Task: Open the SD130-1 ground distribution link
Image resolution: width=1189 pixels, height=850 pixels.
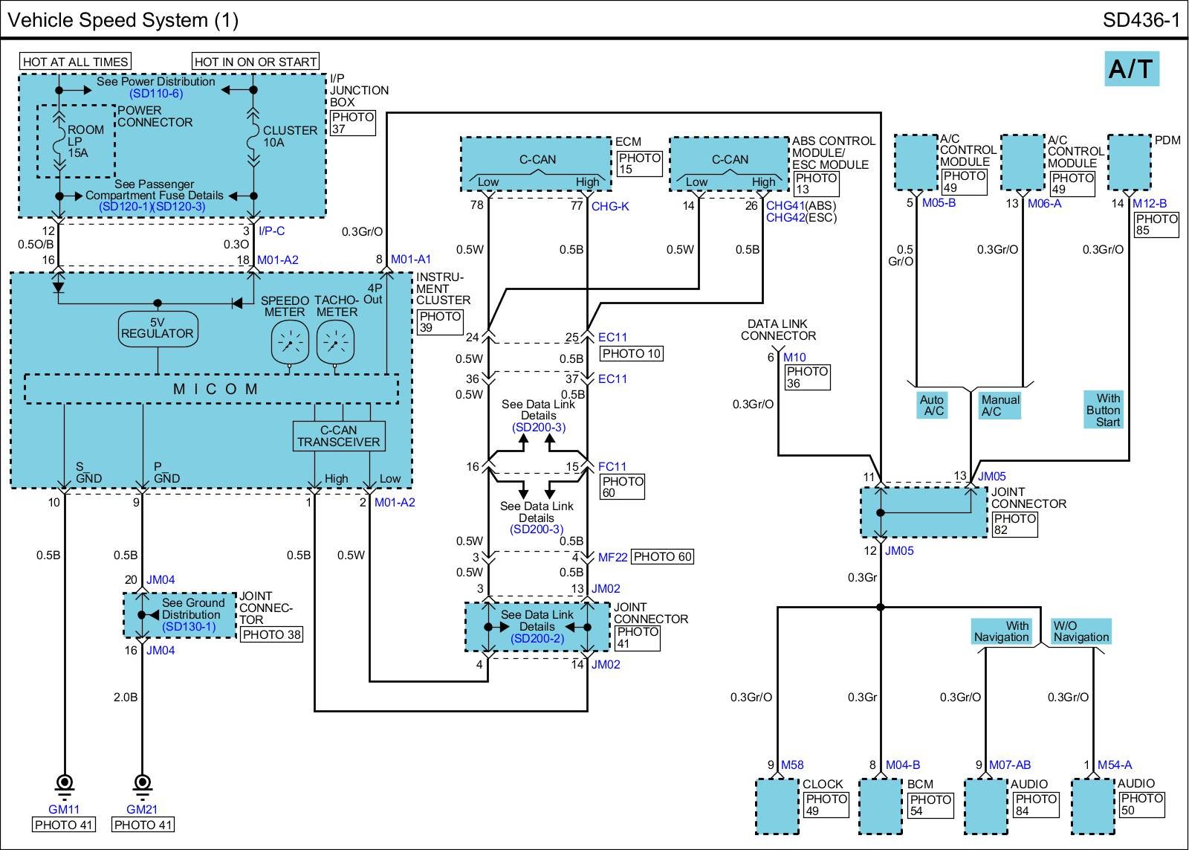Action: point(189,627)
